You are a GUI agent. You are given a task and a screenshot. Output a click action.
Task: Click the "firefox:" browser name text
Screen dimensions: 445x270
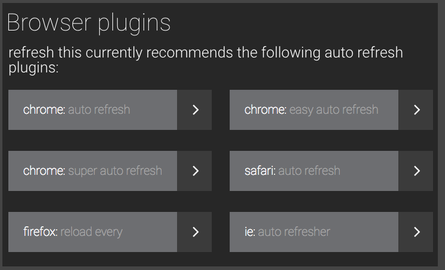point(41,232)
